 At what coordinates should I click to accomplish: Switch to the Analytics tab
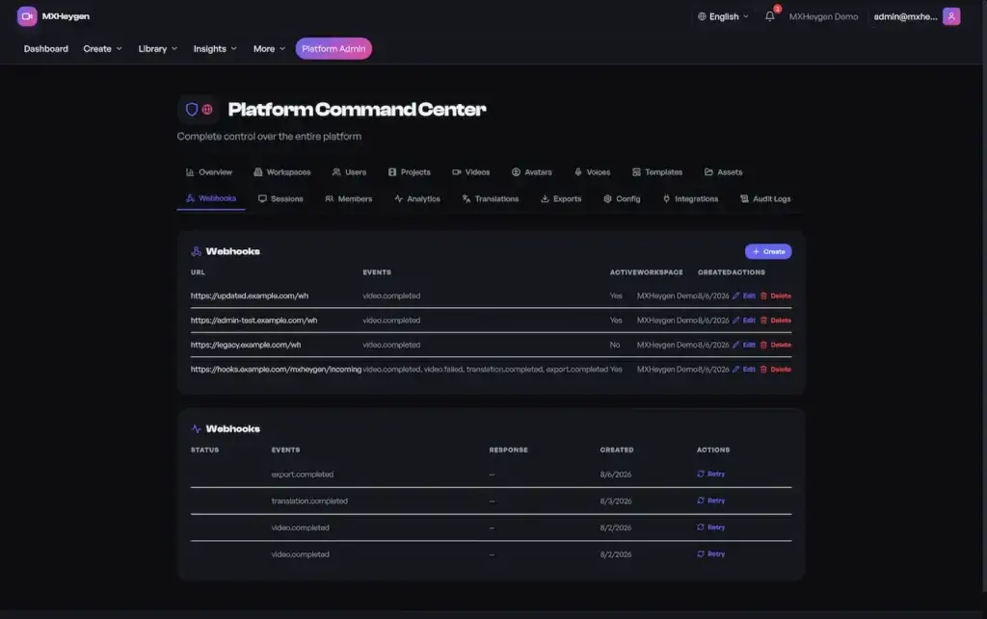(x=417, y=198)
